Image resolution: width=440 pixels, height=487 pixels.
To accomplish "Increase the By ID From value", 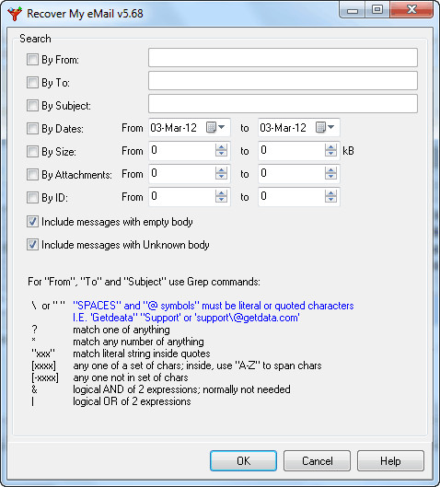I will tap(221, 193).
